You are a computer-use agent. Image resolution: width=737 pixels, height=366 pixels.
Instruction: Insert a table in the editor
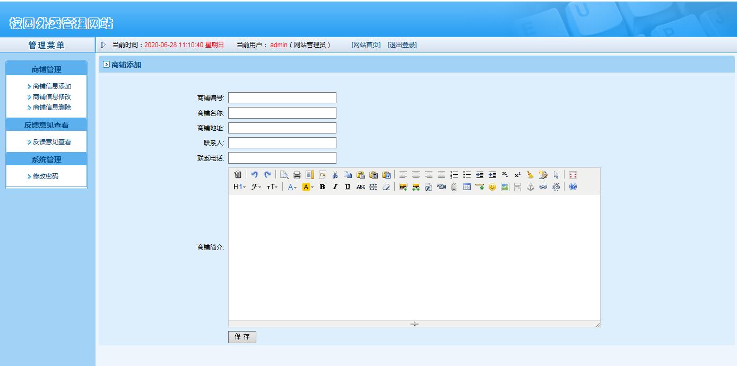point(467,187)
